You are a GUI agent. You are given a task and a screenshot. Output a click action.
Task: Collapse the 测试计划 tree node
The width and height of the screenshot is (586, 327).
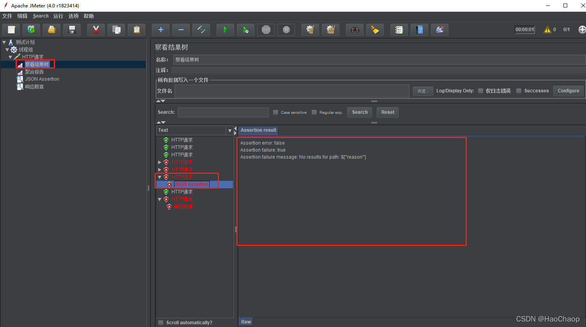click(x=4, y=42)
